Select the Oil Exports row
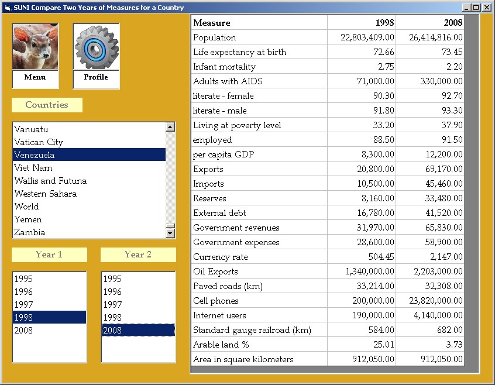This screenshot has height=385, width=495. (259, 271)
